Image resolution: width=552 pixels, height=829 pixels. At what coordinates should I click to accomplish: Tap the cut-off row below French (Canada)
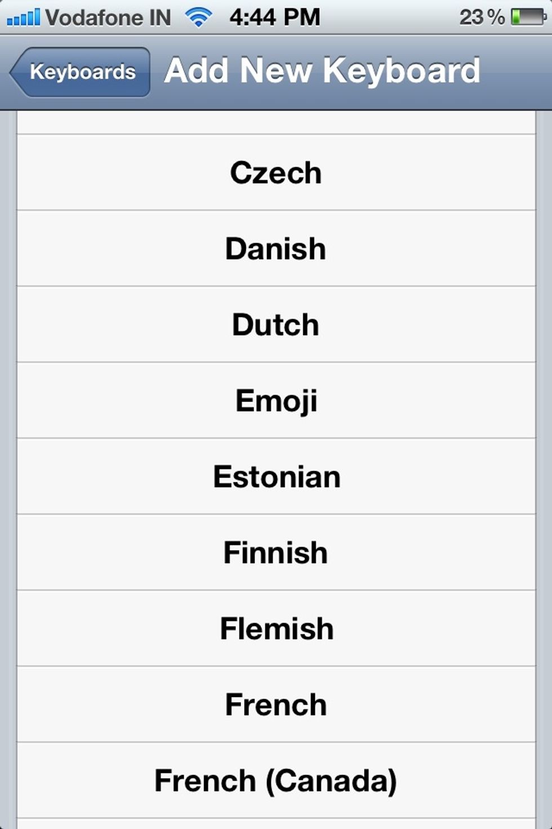point(276,824)
